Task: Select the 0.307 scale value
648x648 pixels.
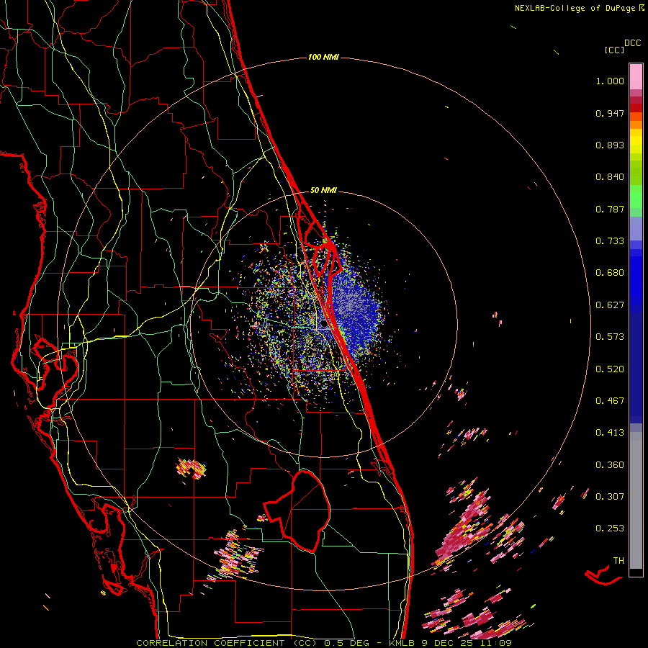Action: [610, 497]
